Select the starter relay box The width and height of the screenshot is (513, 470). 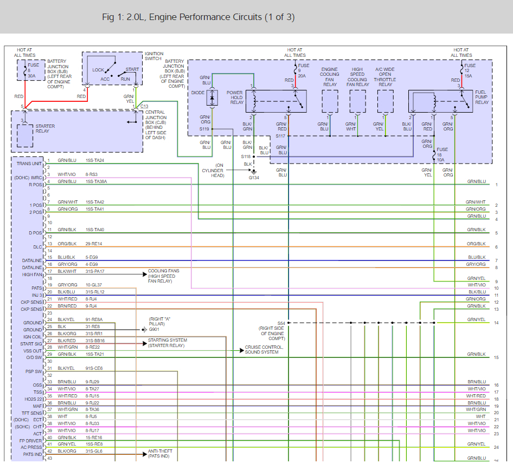(x=25, y=135)
